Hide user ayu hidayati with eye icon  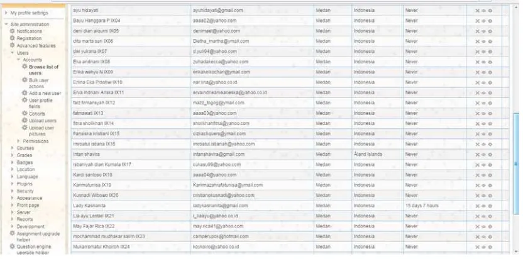pyautogui.click(x=483, y=11)
